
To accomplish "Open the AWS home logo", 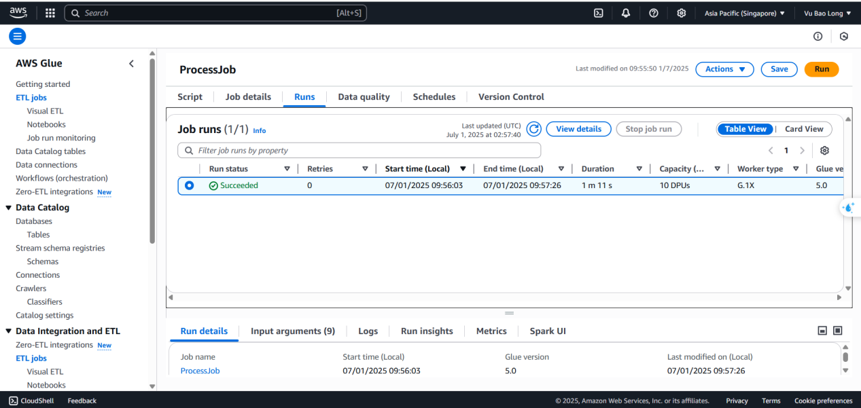I will pyautogui.click(x=18, y=12).
